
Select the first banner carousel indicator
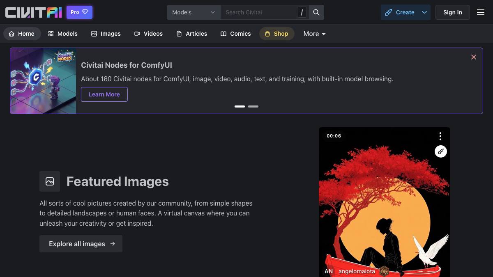[x=240, y=106]
